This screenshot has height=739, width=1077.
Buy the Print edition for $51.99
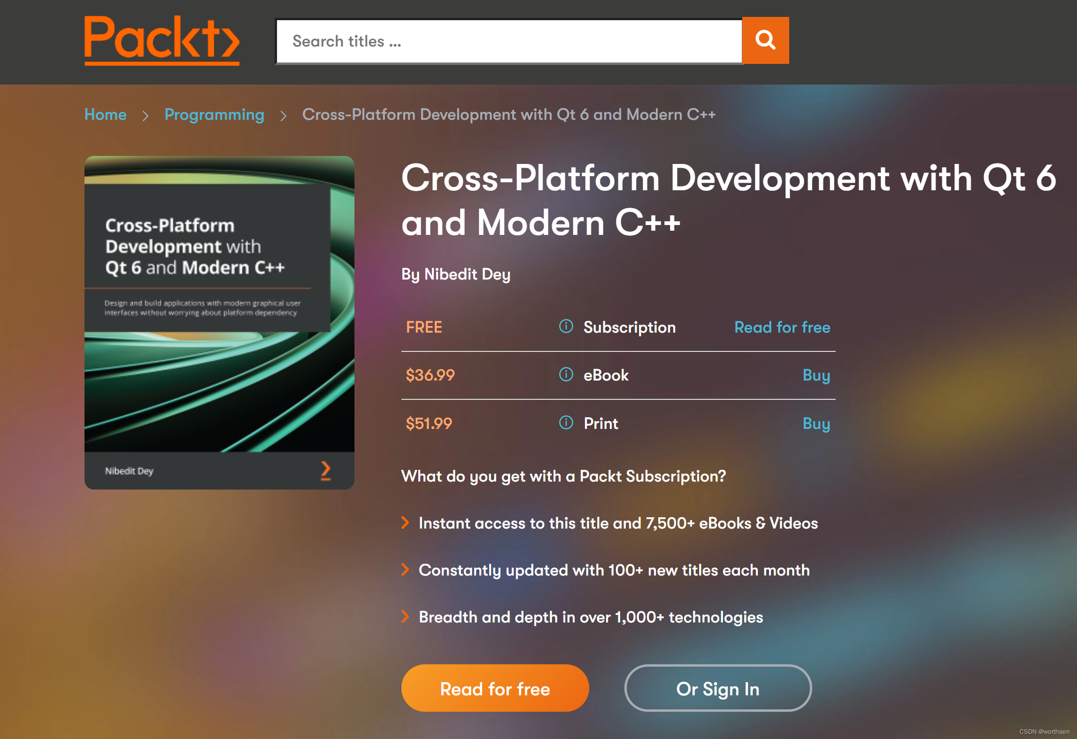(816, 423)
